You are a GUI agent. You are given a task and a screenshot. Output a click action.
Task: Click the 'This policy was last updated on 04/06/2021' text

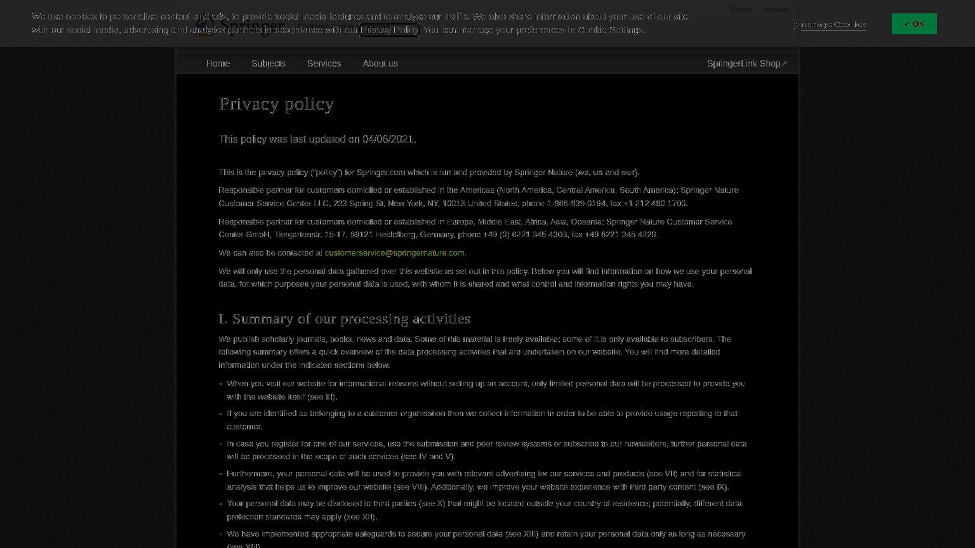click(317, 139)
